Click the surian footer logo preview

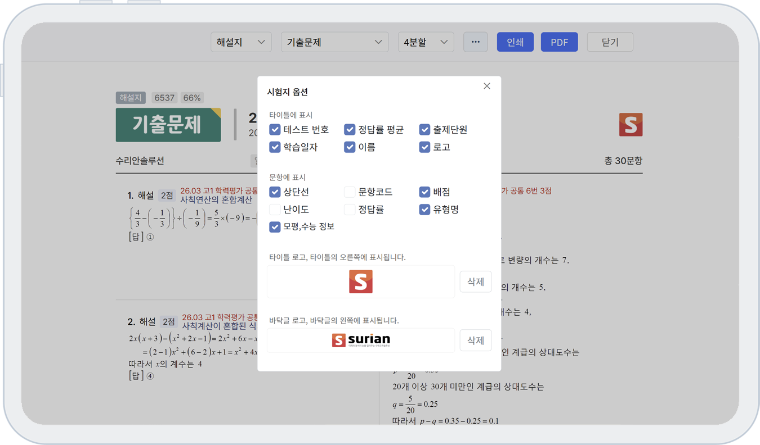361,340
